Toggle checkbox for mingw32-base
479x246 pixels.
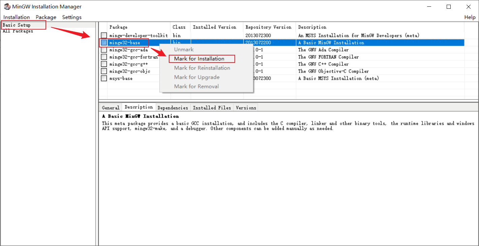tap(104, 43)
